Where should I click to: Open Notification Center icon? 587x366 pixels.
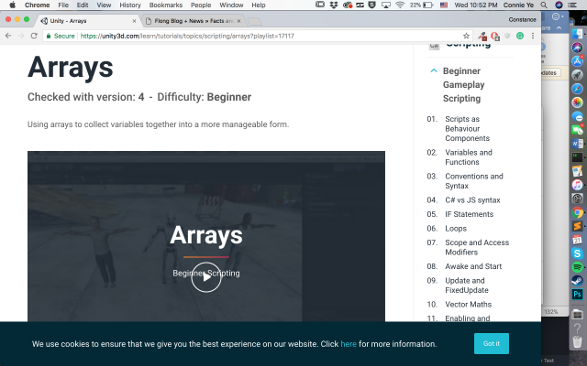click(572, 5)
